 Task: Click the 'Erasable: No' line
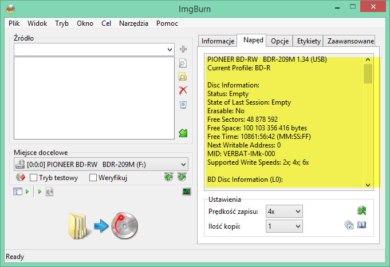226,111
